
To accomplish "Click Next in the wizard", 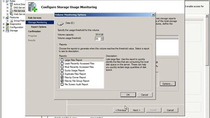I will click(x=137, y=110).
